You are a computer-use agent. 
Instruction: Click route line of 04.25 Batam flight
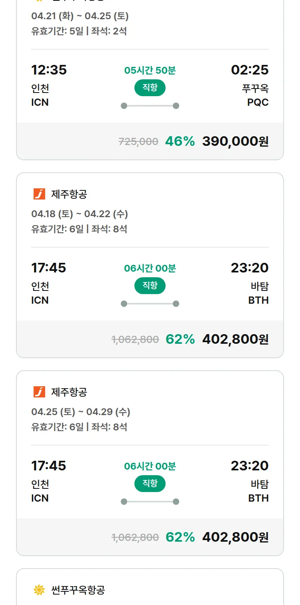click(150, 502)
